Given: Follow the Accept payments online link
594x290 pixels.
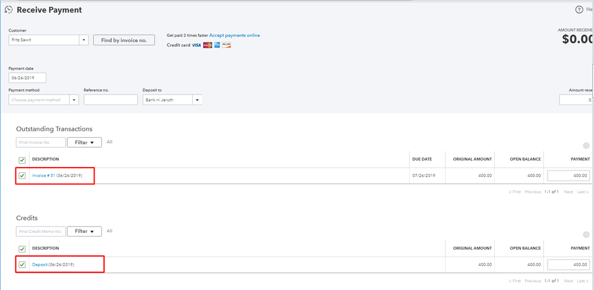Looking at the screenshot, I should point(234,35).
